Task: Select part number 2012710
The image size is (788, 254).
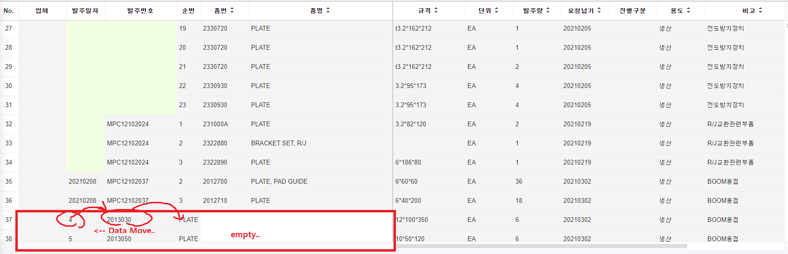Action: [215, 200]
